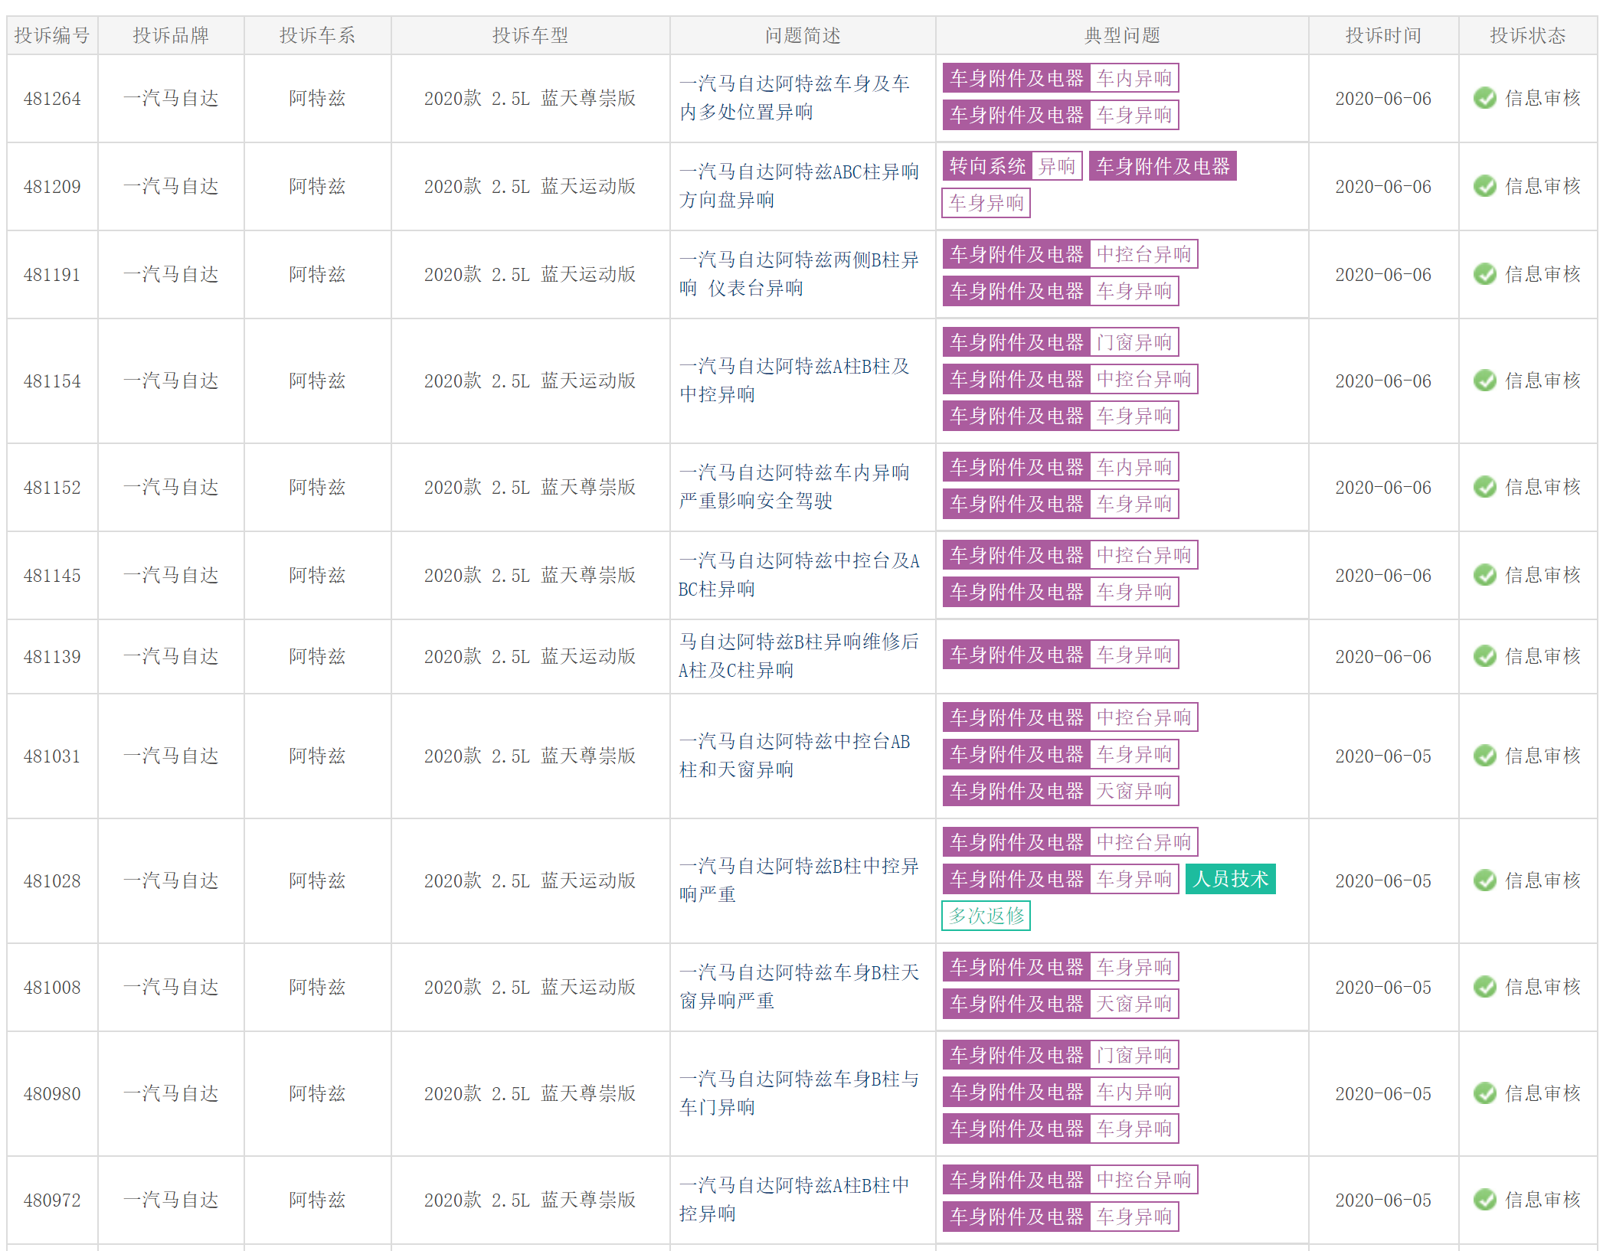Screen dimensions: 1603x1251
Task: Select the green check icon for complaint 481031
Action: [1484, 756]
